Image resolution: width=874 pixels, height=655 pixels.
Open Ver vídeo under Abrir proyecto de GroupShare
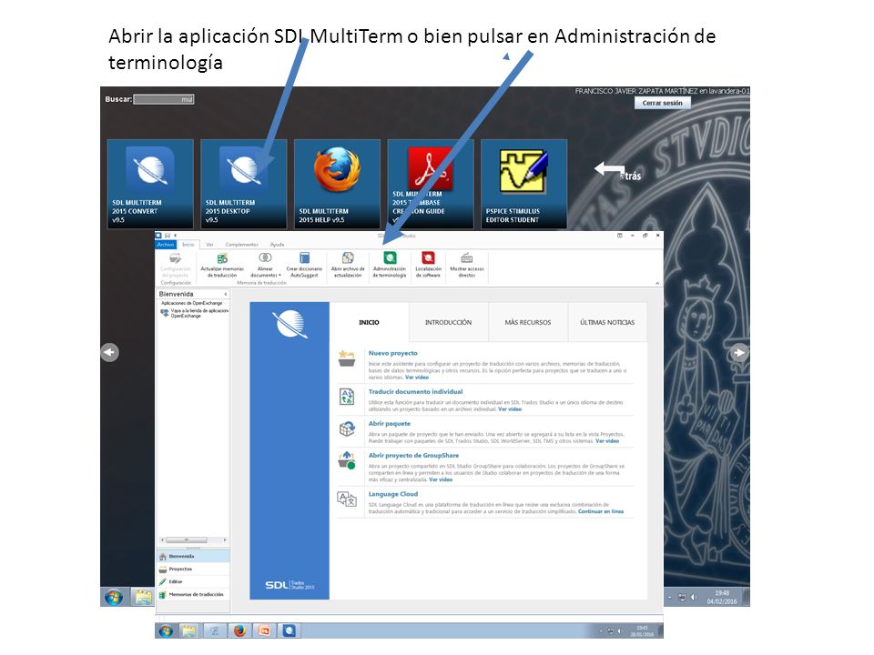(441, 479)
